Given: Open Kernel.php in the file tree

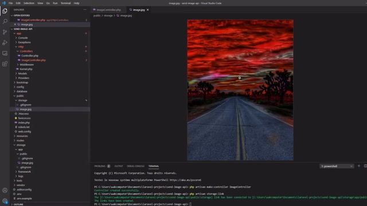Looking at the screenshot, I should (26, 69).
